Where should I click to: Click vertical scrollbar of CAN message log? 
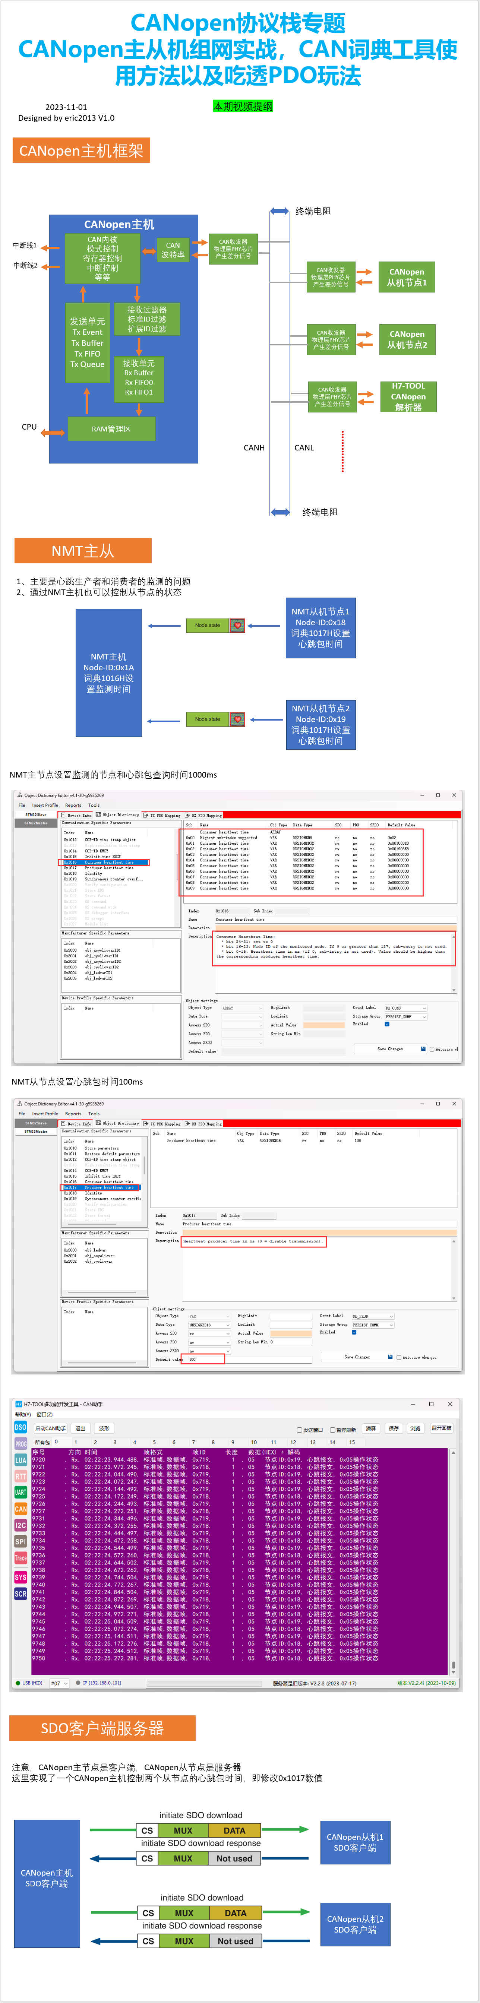[454, 1563]
